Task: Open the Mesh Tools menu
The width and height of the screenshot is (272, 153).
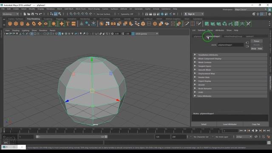Action: [x=81, y=9]
